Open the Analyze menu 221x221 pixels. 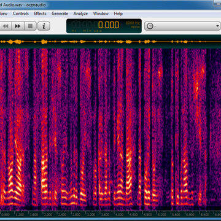(80, 14)
